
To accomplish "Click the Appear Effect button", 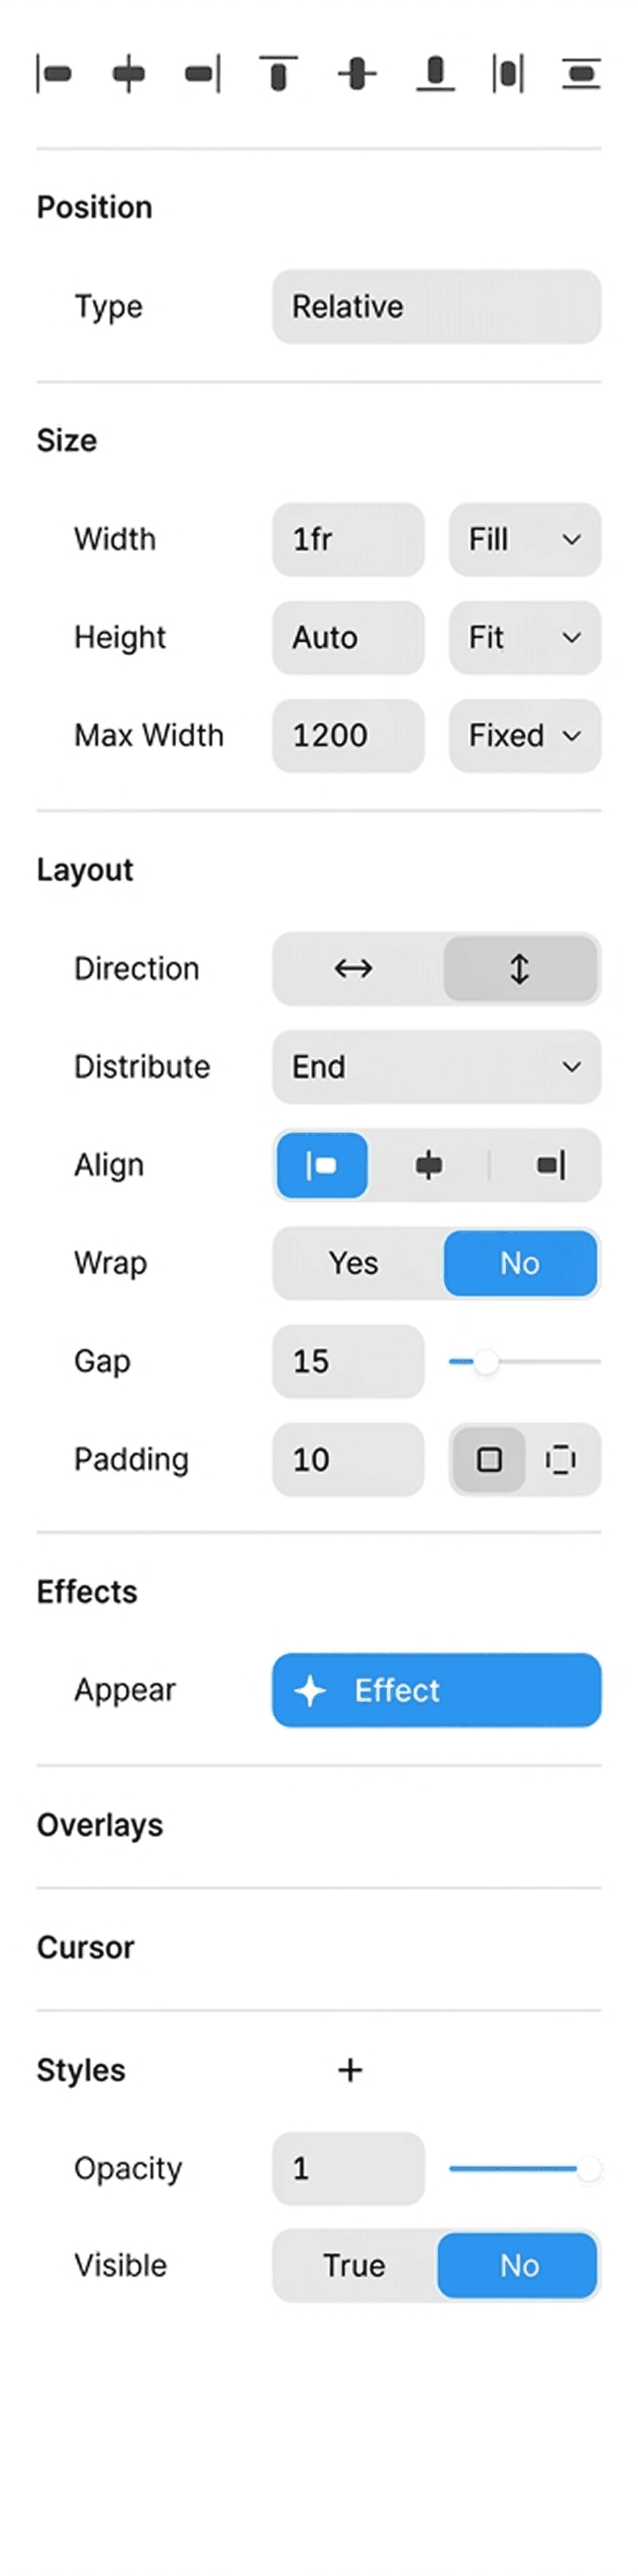I will [x=436, y=1690].
